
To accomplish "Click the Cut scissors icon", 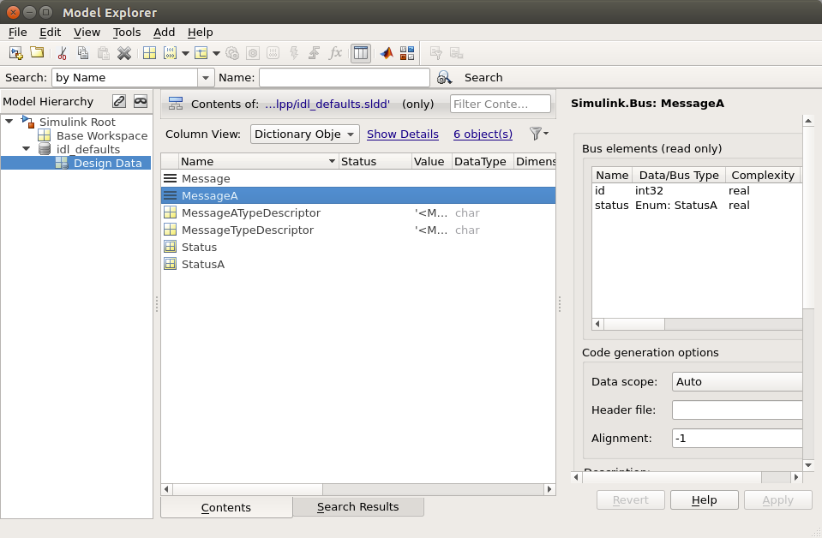I will (x=62, y=53).
